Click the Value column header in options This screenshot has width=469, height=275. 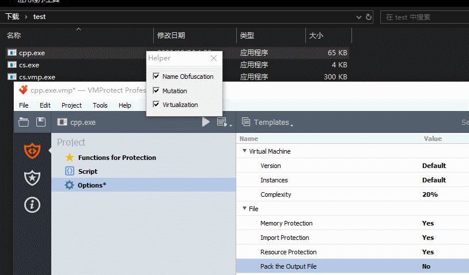(433, 139)
